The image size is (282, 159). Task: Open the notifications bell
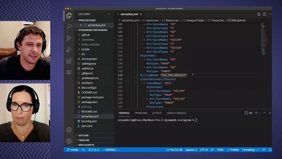[x=270, y=150]
